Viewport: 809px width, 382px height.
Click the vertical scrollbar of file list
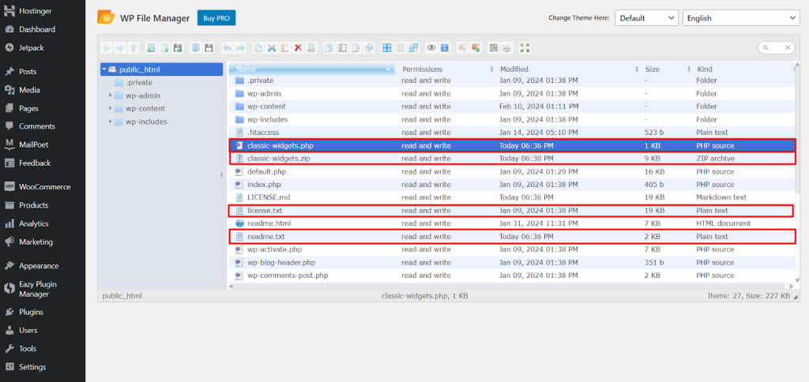(798, 129)
